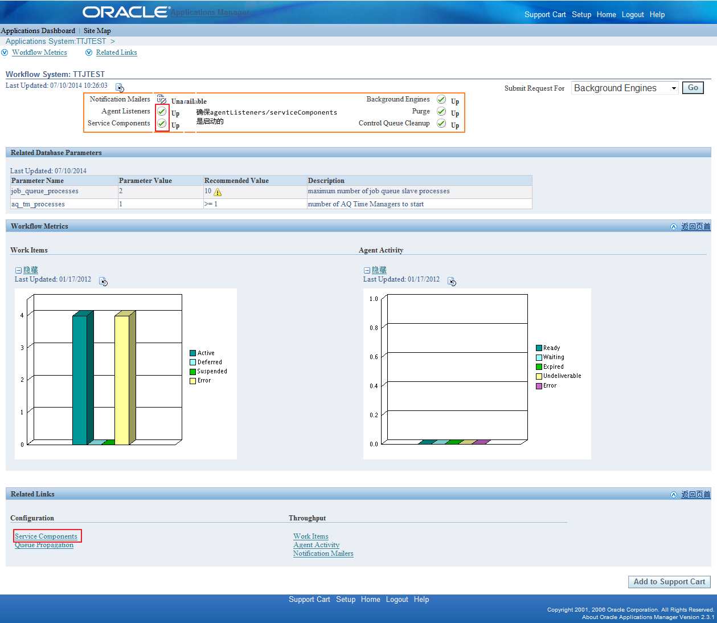Viewport: 717px width, 623px height.
Task: Refresh the Work Items chart data
Action: (x=103, y=282)
